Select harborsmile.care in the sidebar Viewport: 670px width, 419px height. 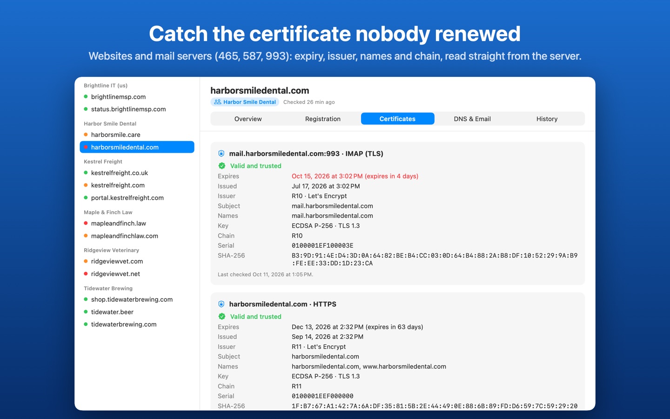[x=137, y=135]
